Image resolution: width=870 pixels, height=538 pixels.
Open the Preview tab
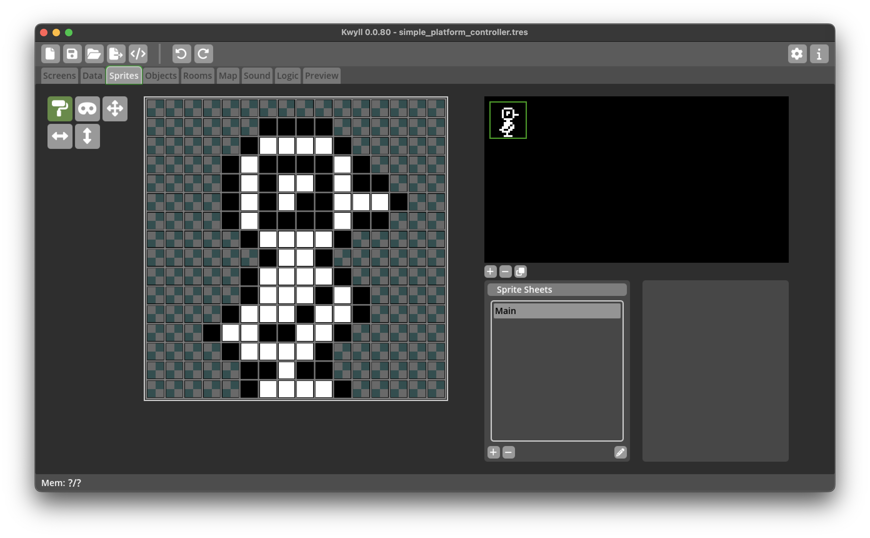[x=321, y=76]
